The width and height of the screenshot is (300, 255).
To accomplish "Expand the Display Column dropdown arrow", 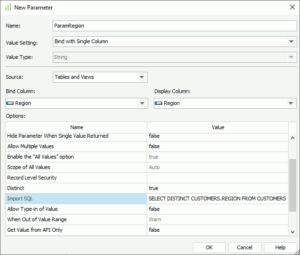I will 291,103.
